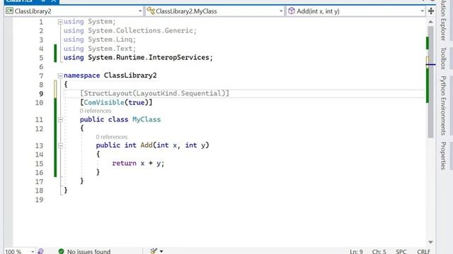
Task: Click the Add method name in code
Action: coord(147,145)
